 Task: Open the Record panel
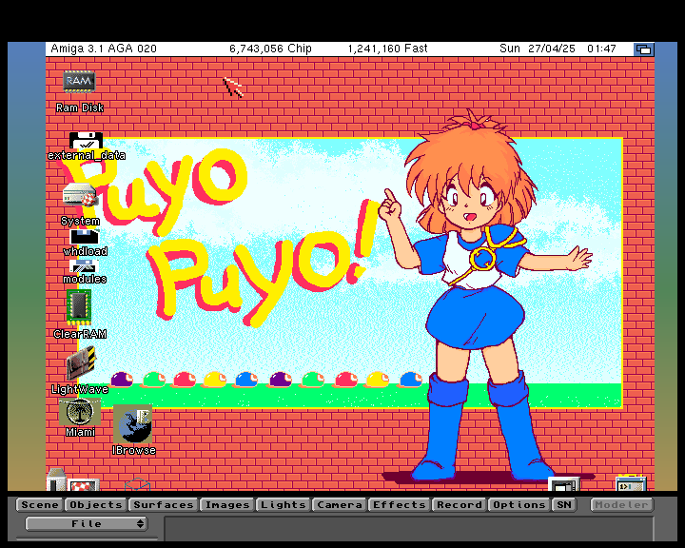(x=460, y=505)
